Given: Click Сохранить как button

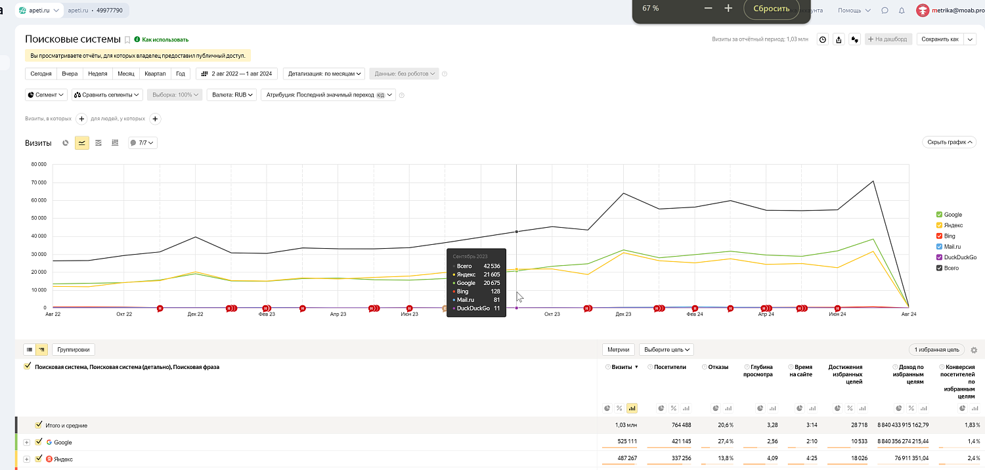Looking at the screenshot, I should click(940, 39).
